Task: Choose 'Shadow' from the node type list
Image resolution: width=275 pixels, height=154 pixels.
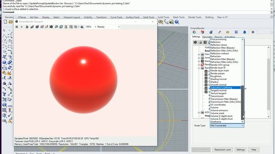Action: [214, 82]
